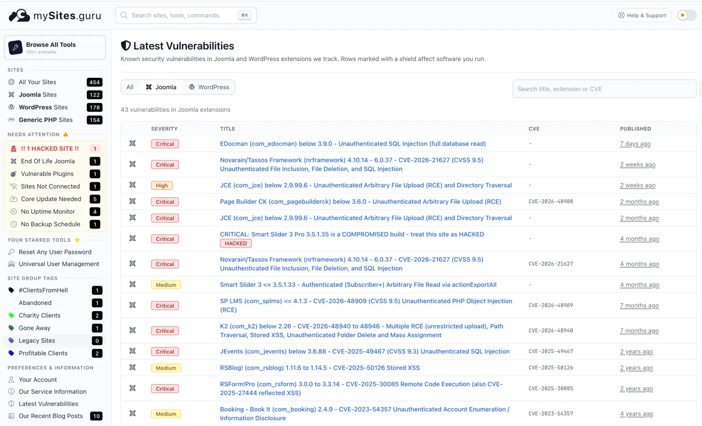Click the Joomla icon beside Joomla Sites
This screenshot has height=426, width=702.
tap(11, 95)
